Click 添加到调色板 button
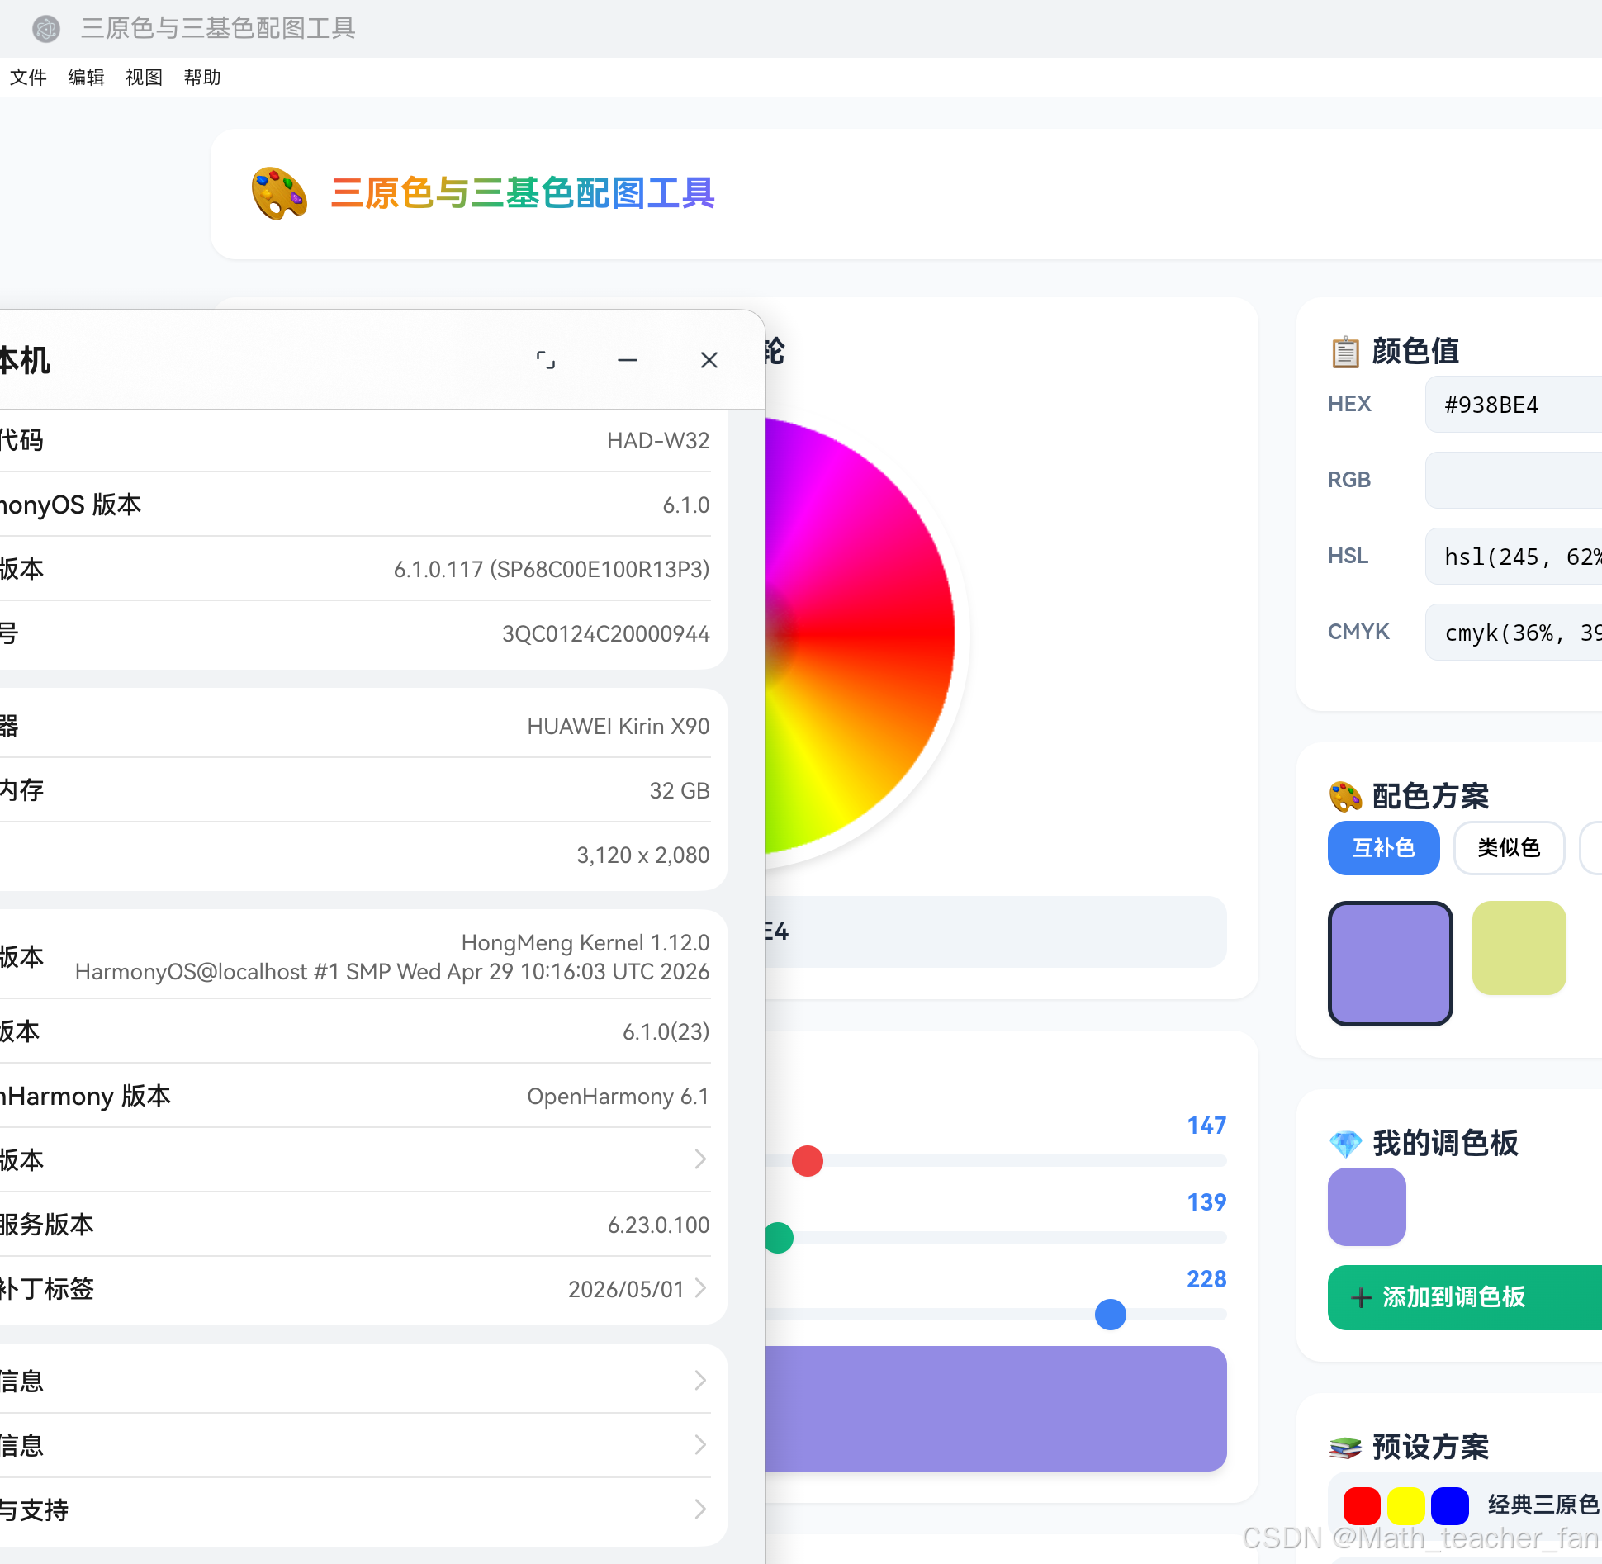Viewport: 1602px width, 1564px height. point(1465,1297)
